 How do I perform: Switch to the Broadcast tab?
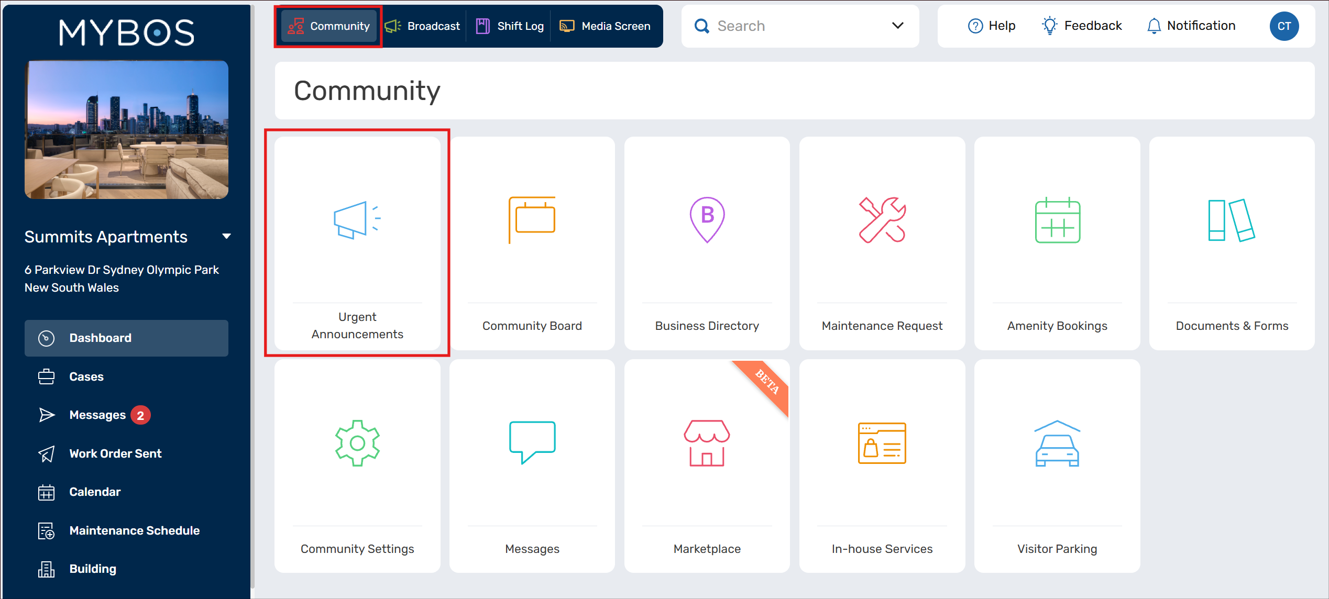pyautogui.click(x=422, y=26)
